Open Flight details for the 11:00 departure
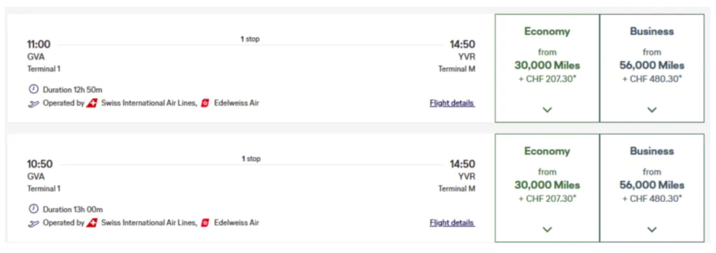This screenshot has height=253, width=716. [x=452, y=103]
